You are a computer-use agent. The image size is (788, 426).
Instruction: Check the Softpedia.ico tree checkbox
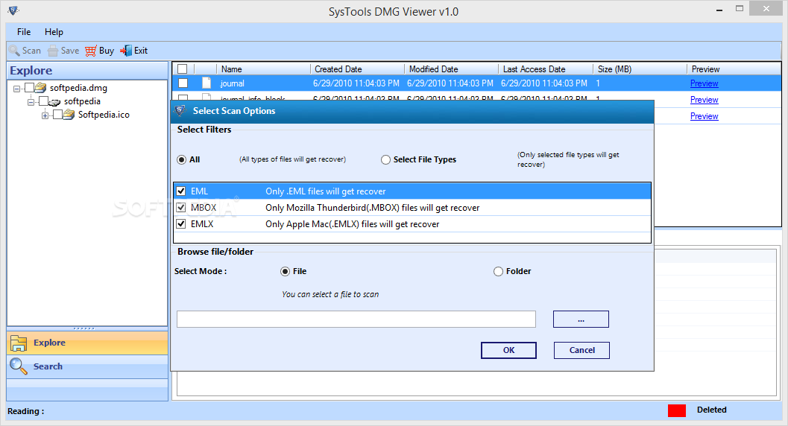pyautogui.click(x=57, y=115)
